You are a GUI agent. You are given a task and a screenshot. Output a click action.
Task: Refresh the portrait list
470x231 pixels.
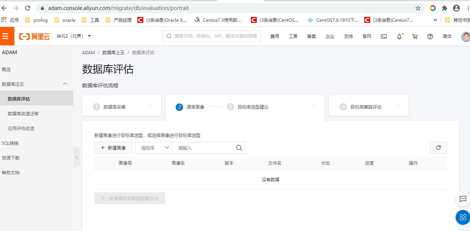[x=438, y=148]
